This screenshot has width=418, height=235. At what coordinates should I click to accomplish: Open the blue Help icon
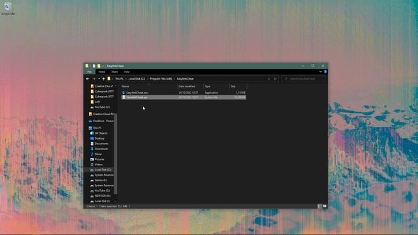pos(325,72)
